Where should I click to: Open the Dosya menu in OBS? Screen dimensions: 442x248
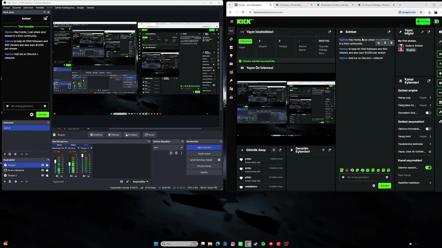click(x=7, y=8)
